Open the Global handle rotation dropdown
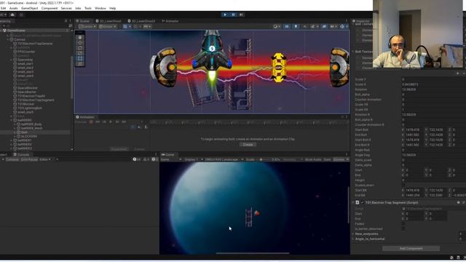Image resolution: width=466 pixels, height=262 pixels. point(108,26)
